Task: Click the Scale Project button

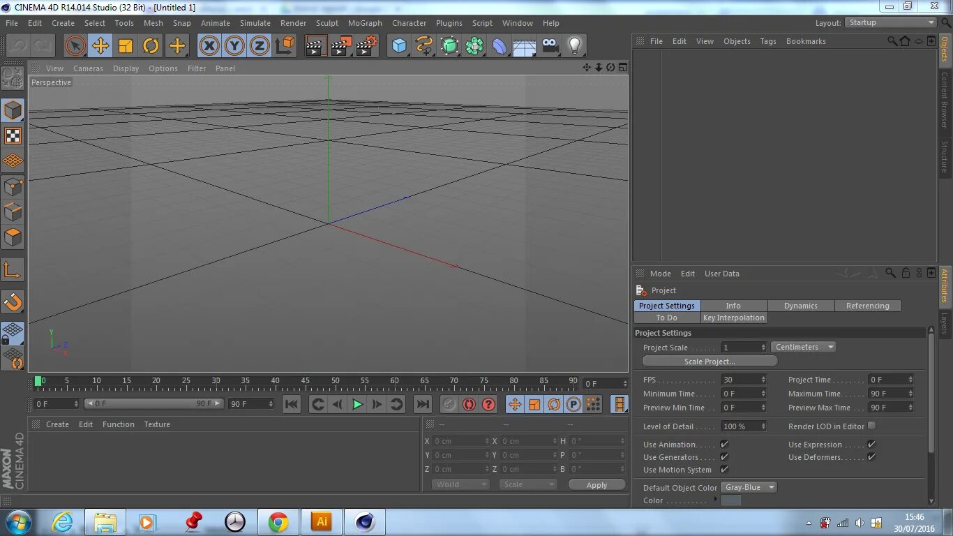Action: click(x=710, y=362)
